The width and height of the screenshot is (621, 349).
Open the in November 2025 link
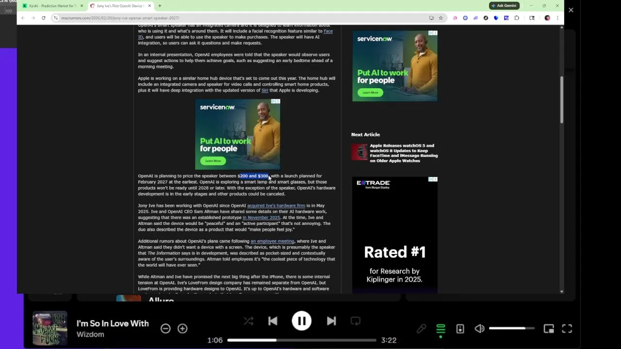[261, 218]
